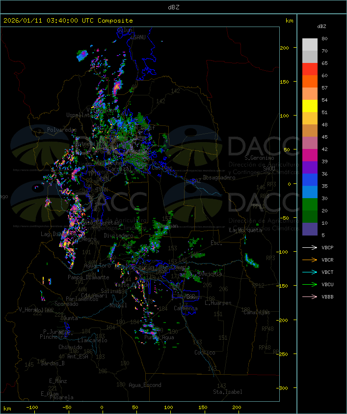Pick the tan 45-48 dBZ legend swatch
The width and height of the screenshot is (347, 414).
310,130
